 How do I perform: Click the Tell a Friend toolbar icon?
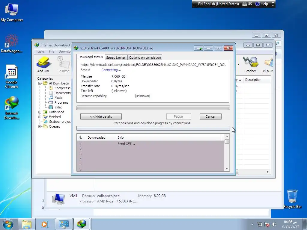267,65
